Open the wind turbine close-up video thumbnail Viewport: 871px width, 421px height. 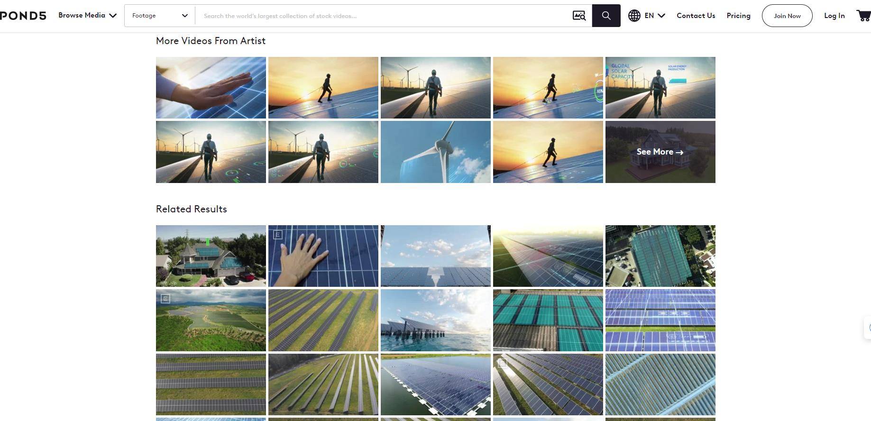click(x=435, y=152)
